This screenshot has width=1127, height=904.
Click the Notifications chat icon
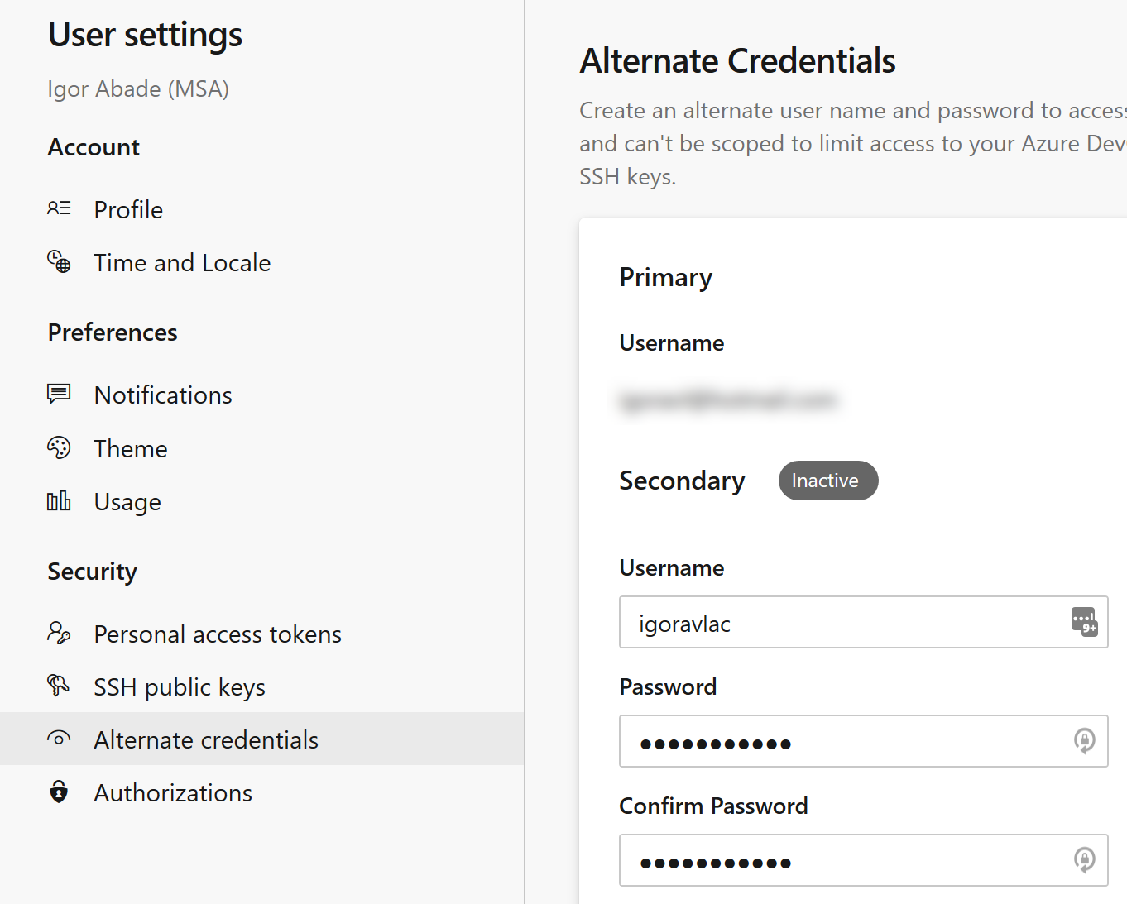click(59, 394)
